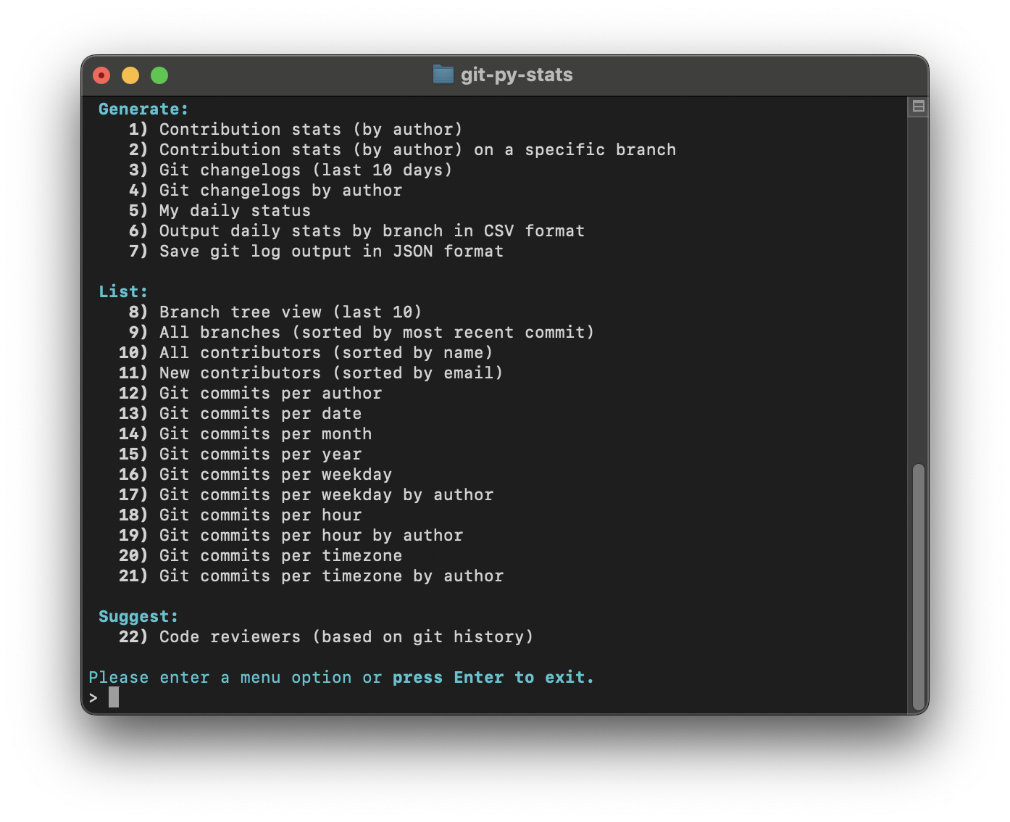Click the terminal scrollbar thumb

point(918,587)
